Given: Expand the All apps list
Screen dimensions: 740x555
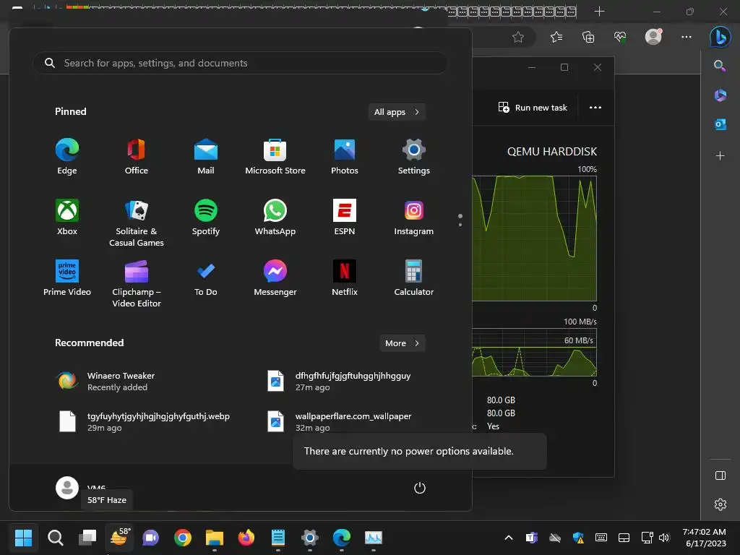Looking at the screenshot, I should coord(397,112).
